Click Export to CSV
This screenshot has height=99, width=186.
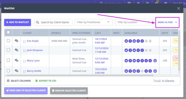pos(46,81)
